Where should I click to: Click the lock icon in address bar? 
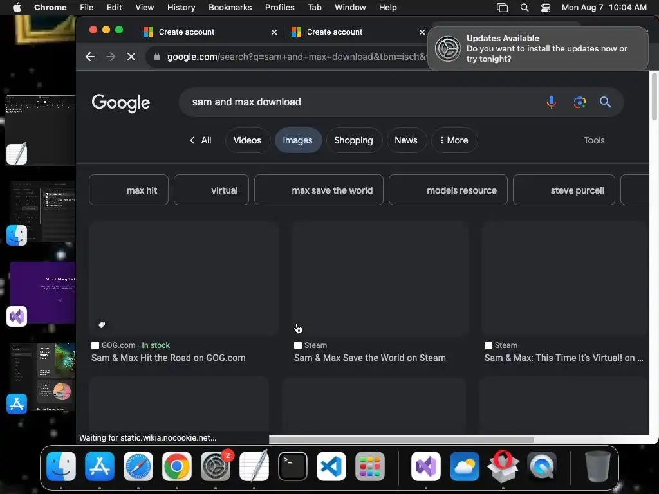click(157, 57)
